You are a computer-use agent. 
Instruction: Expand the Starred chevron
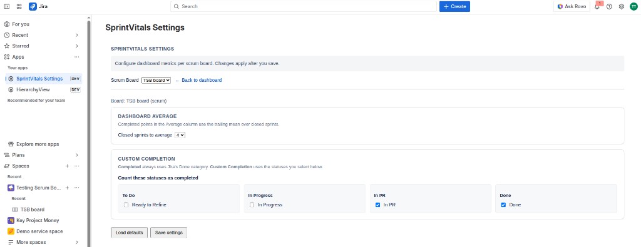coord(77,46)
